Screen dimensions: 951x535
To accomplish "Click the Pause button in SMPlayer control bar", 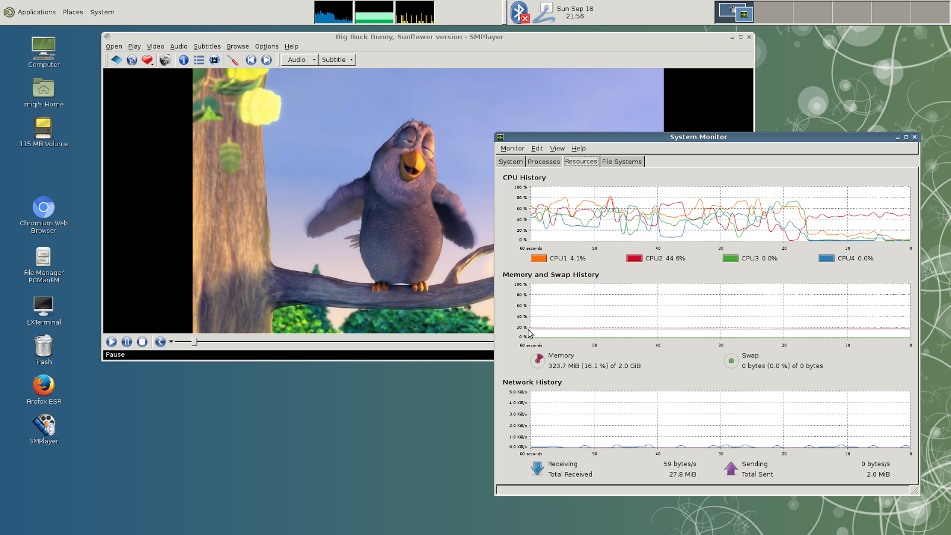I will tap(127, 342).
